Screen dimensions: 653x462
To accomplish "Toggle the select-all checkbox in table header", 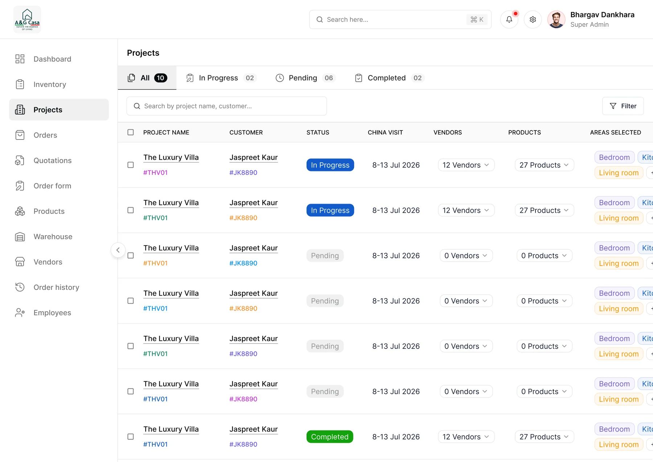I will (131, 132).
